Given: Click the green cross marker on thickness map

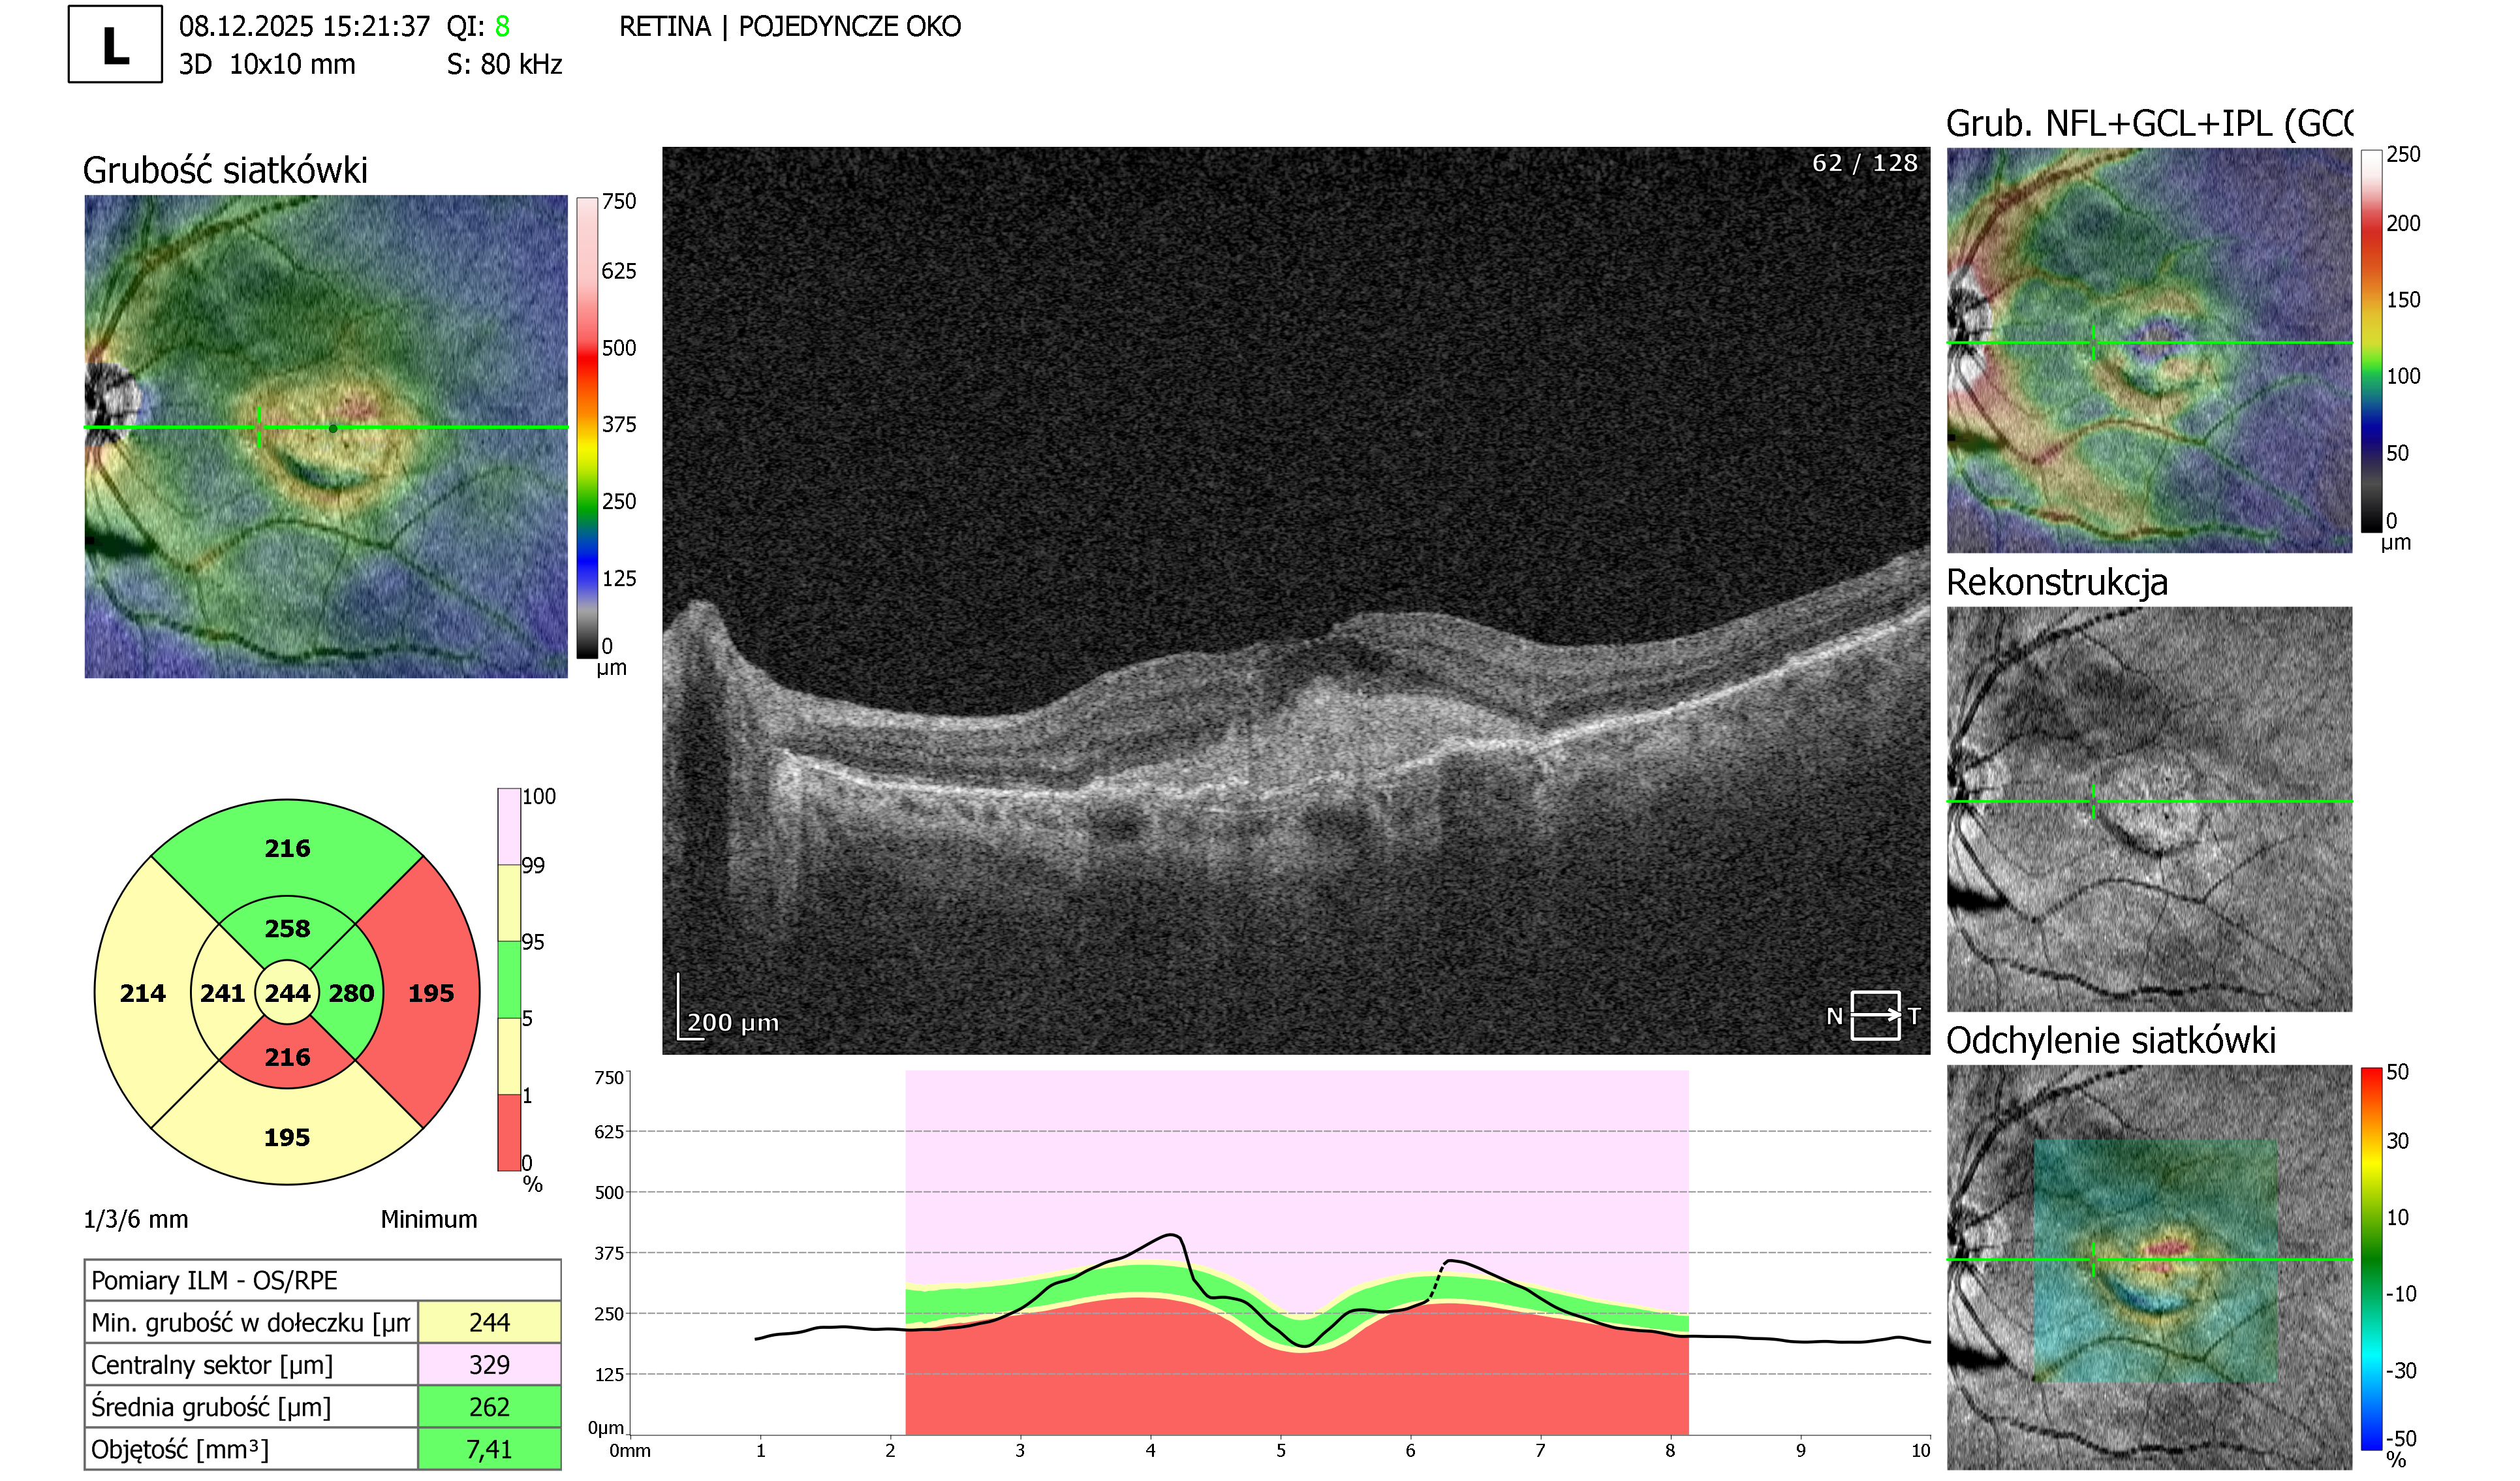Looking at the screenshot, I should click(259, 427).
